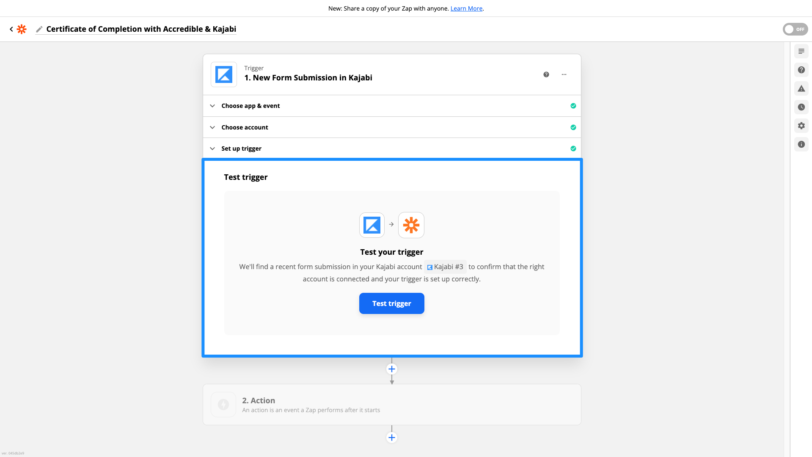Open the outline panel in sidebar
The height and width of the screenshot is (457, 812).
tap(801, 51)
